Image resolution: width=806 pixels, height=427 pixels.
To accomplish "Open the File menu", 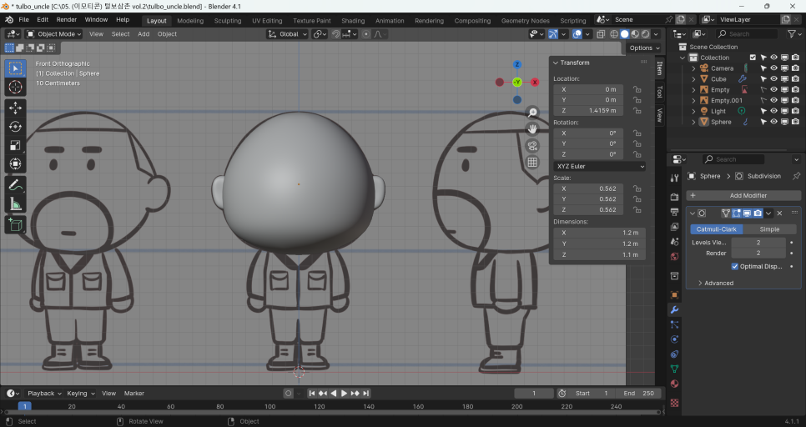I will pos(23,19).
